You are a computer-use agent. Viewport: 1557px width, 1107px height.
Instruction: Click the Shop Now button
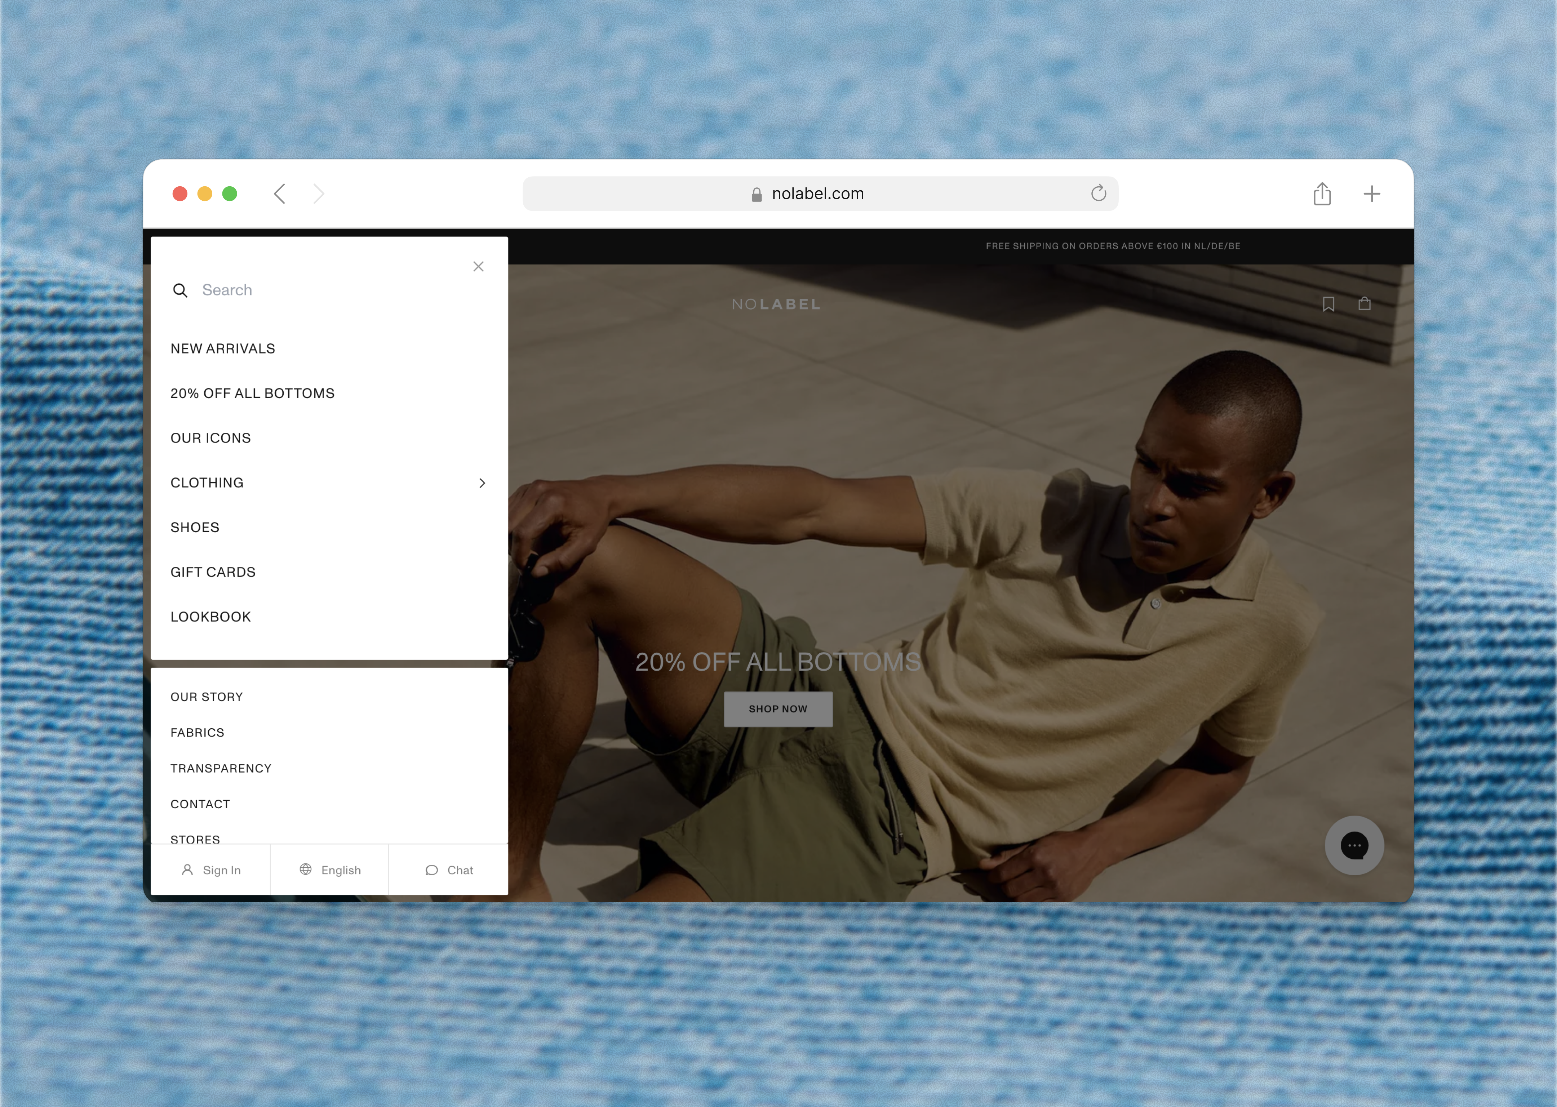(778, 709)
